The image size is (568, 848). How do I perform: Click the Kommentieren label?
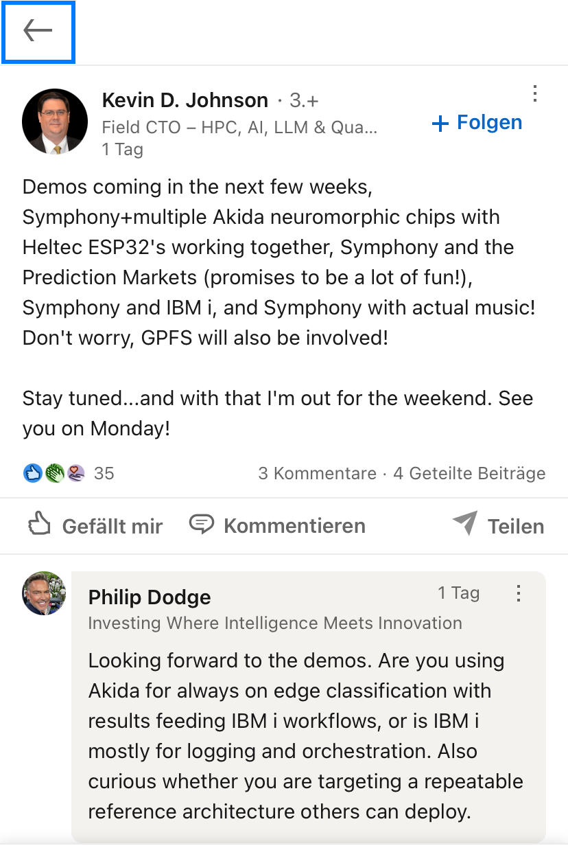click(x=294, y=526)
